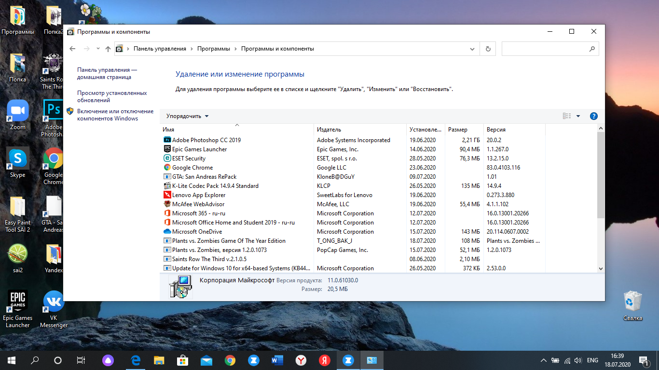
Task: Open the Recycle Bin (Свалка) on desktop
Action: point(632,305)
